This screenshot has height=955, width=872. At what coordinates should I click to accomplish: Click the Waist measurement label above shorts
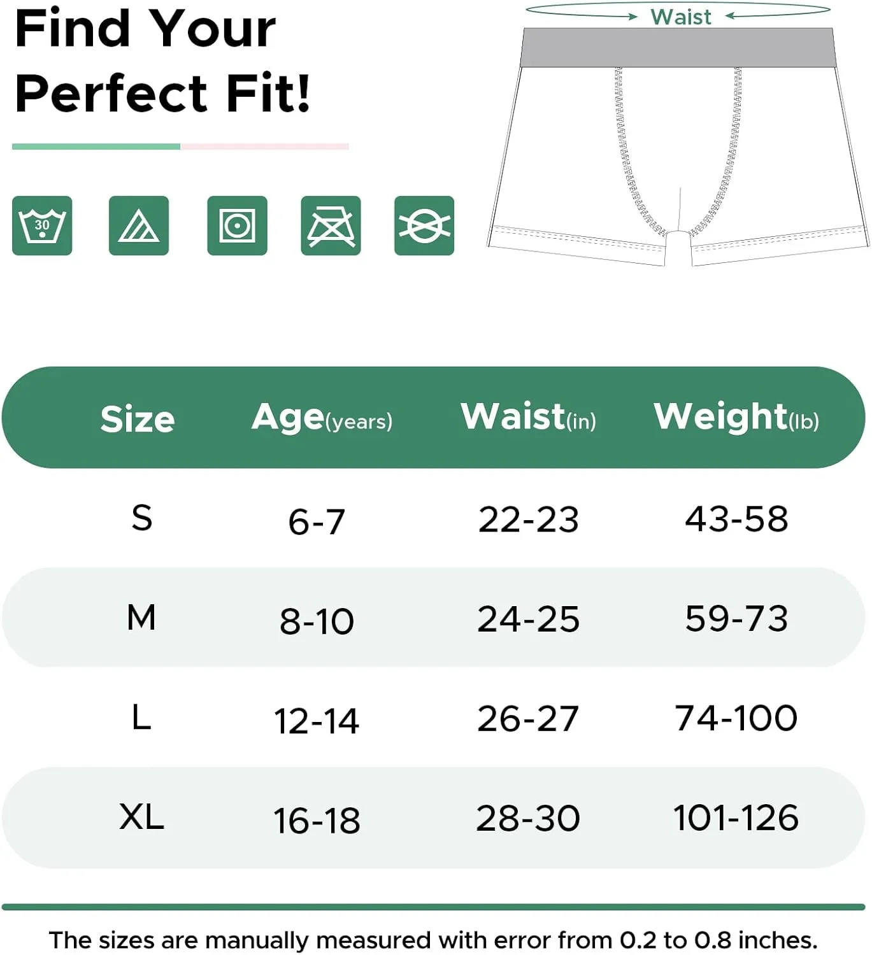point(680,17)
